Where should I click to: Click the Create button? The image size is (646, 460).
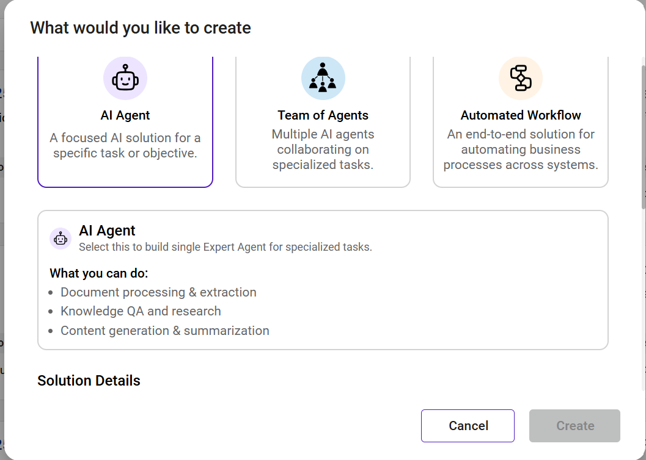tap(575, 426)
